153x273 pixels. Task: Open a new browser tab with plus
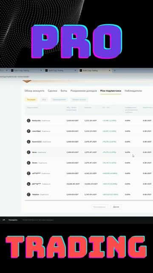pos(115,70)
